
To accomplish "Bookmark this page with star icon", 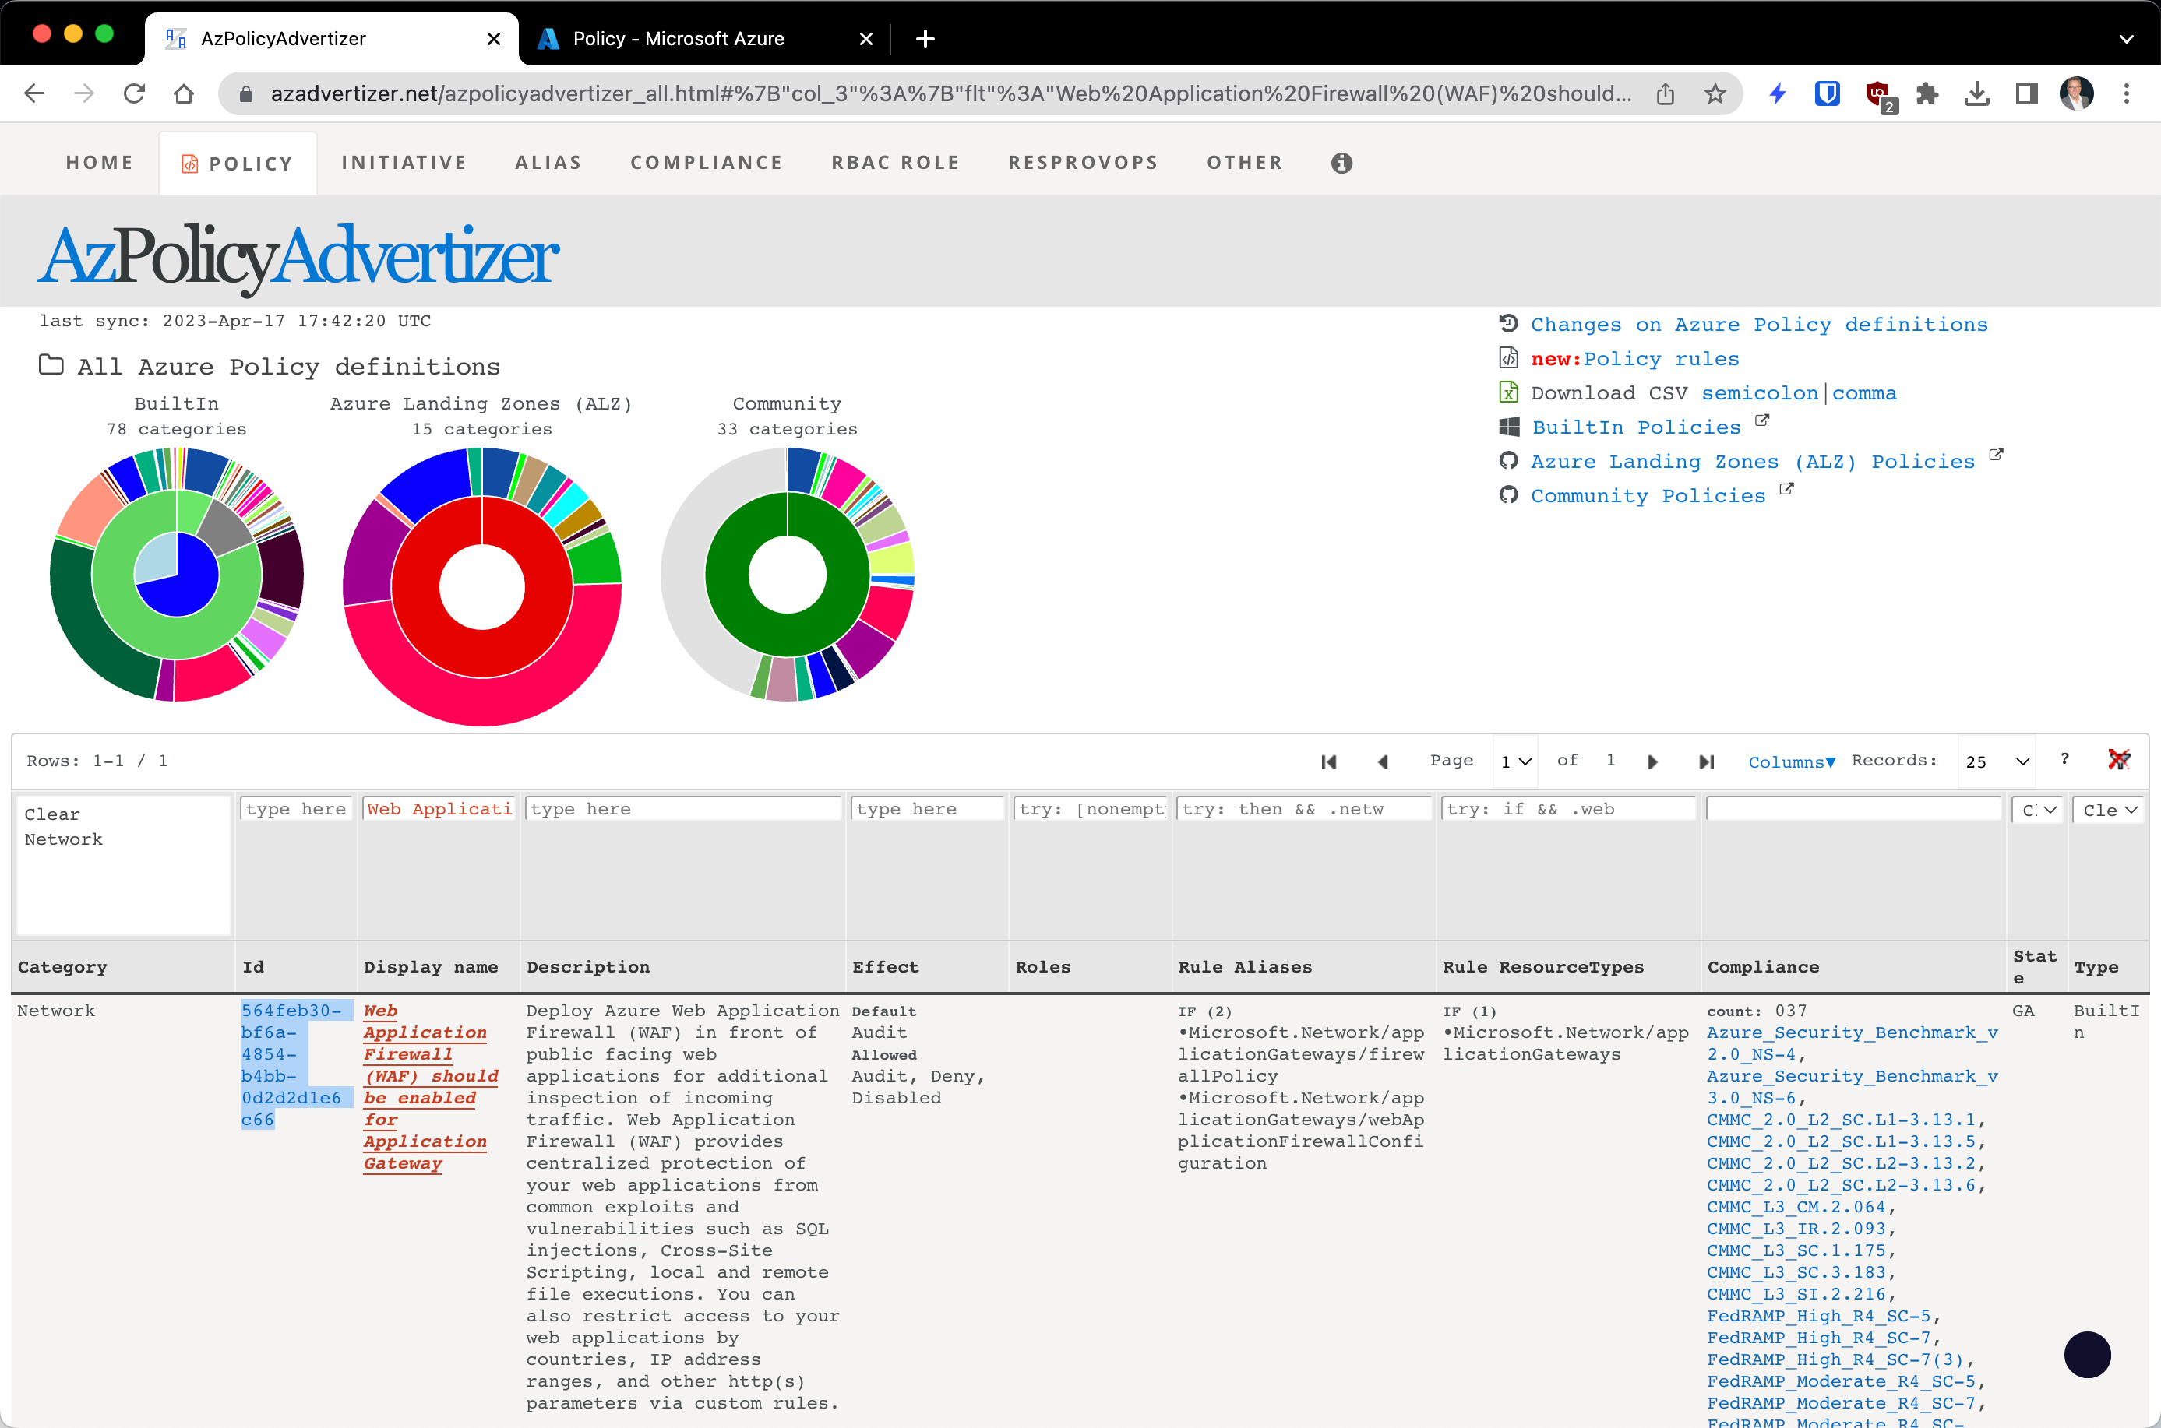I will click(x=1715, y=93).
